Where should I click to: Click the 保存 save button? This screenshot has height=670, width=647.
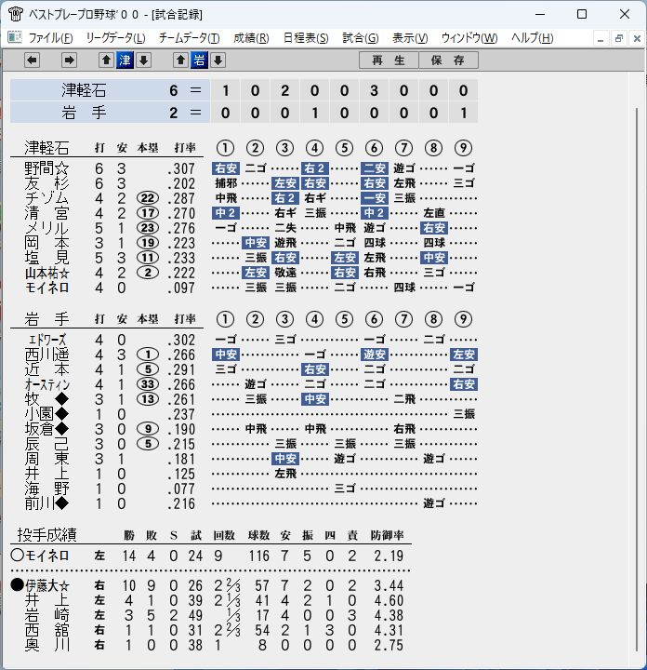(x=448, y=60)
